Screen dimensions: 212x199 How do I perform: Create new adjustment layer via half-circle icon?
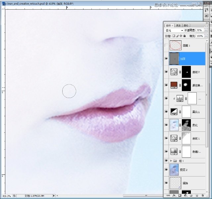coord(185,195)
